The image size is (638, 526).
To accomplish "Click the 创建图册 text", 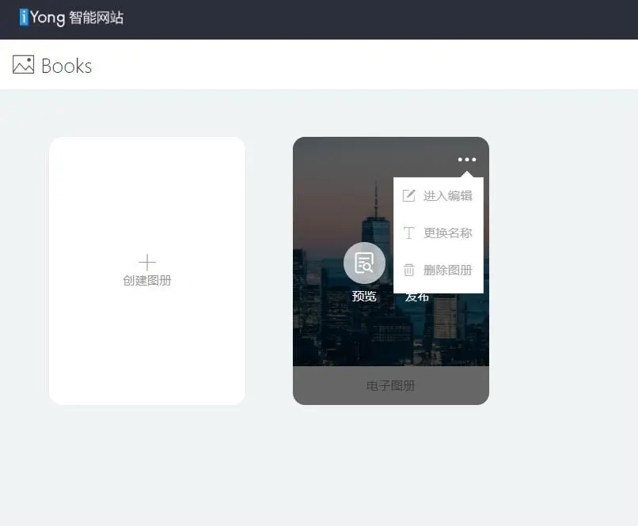I will [147, 281].
